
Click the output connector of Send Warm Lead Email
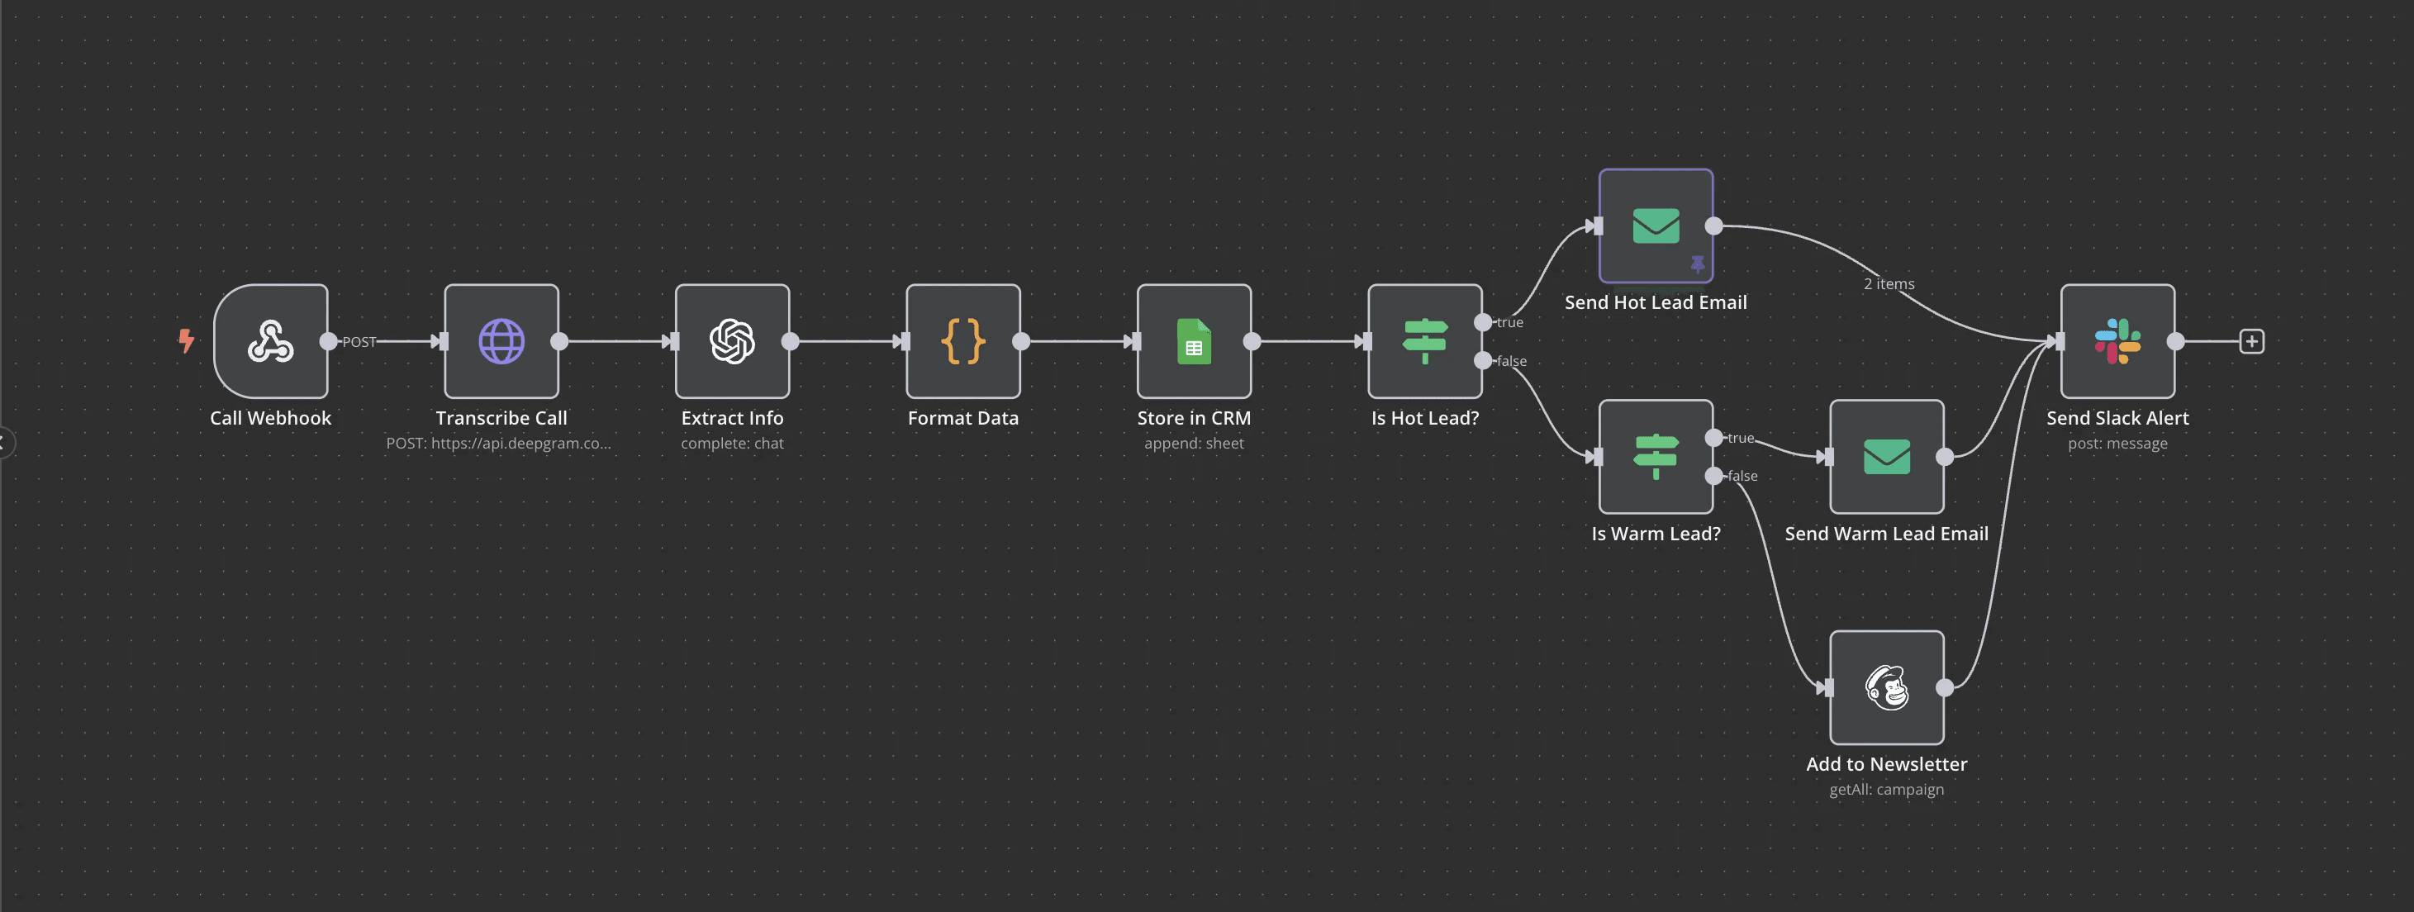[1945, 457]
